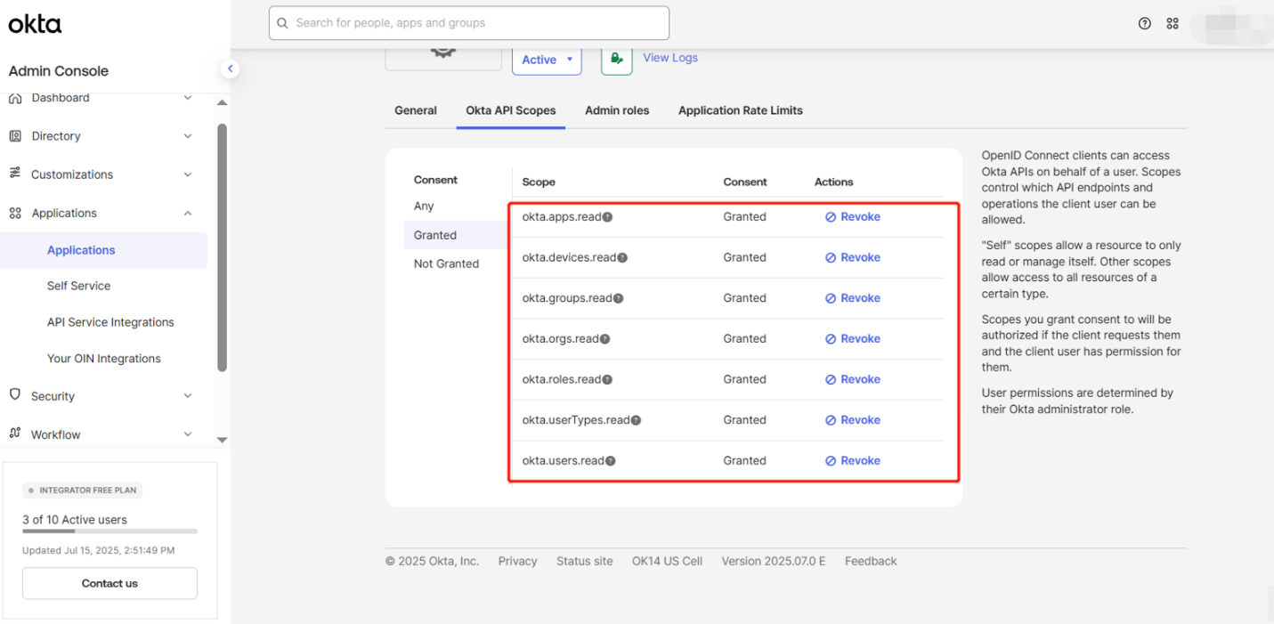Open the Active status dropdown
This screenshot has width=1274, height=624.
pos(547,60)
